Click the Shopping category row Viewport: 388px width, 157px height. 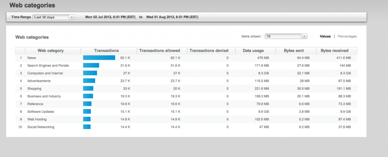coord(35,89)
